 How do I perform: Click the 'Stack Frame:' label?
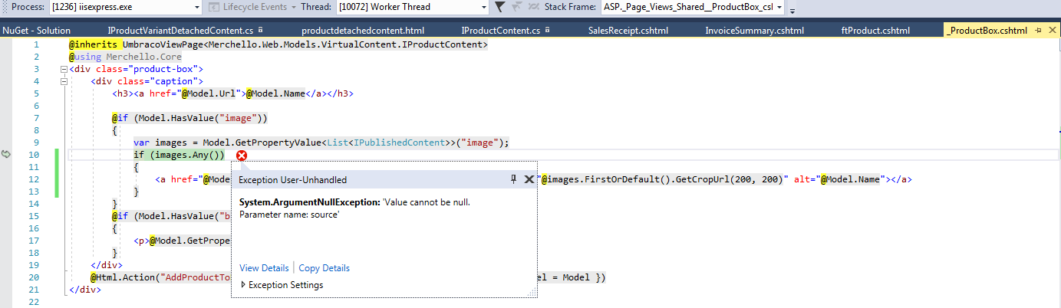click(x=570, y=7)
